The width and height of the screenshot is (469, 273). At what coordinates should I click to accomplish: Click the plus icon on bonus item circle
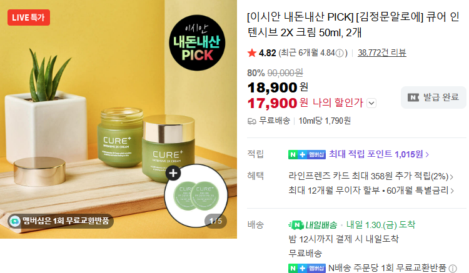173,173
